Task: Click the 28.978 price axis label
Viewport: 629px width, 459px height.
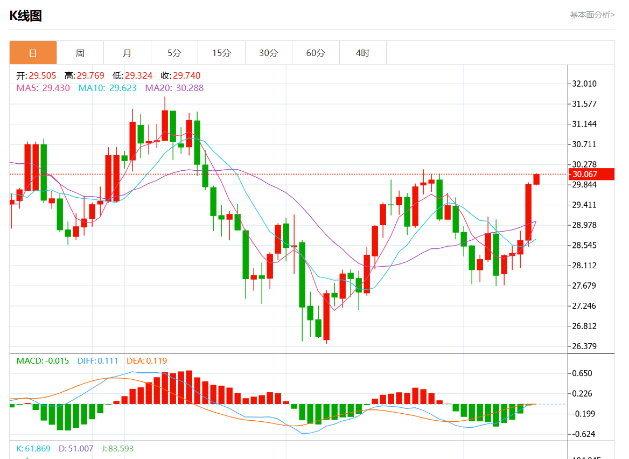Action: (584, 225)
